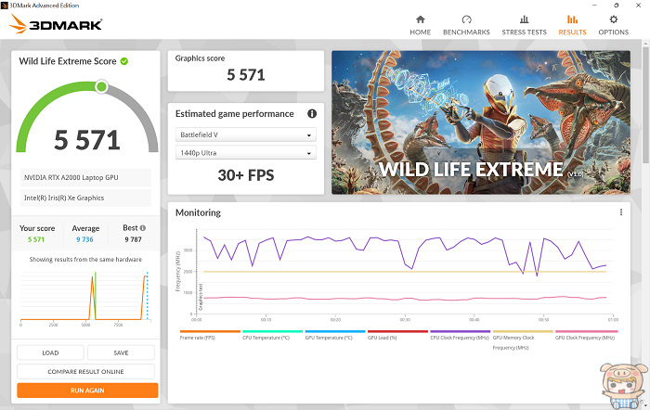Go to Benchmarks via speedometer icon
The image size is (650, 410).
point(466,19)
